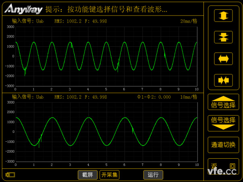Click the 20ms/格 timebase label
Screen dimensions: 243x182
pos(189,21)
